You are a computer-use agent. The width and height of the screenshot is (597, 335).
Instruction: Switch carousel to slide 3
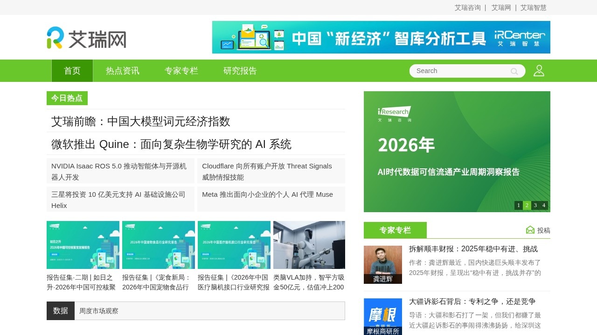[535, 205]
